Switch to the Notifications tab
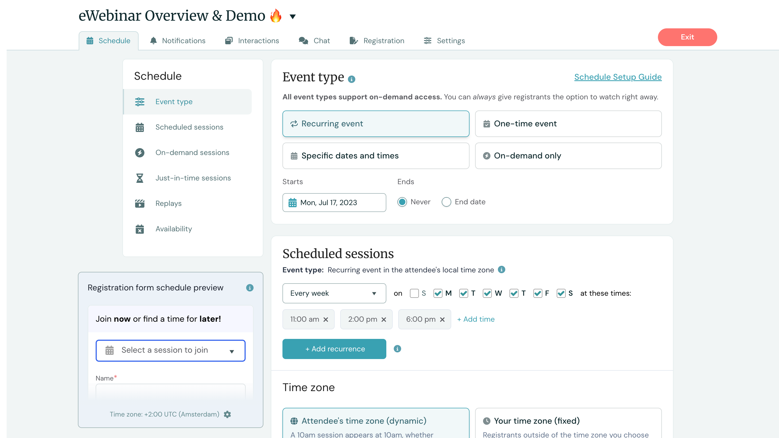The image size is (779, 438). 178,41
